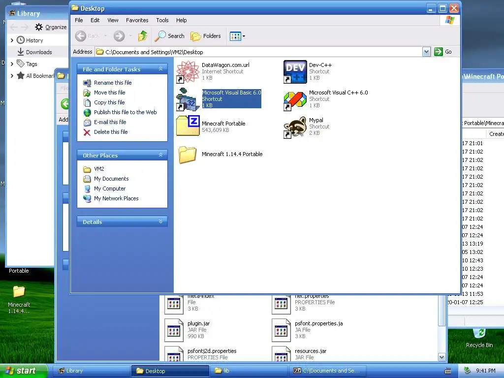The image size is (504, 378).
Task: Open the Edit menu
Action: 95,20
